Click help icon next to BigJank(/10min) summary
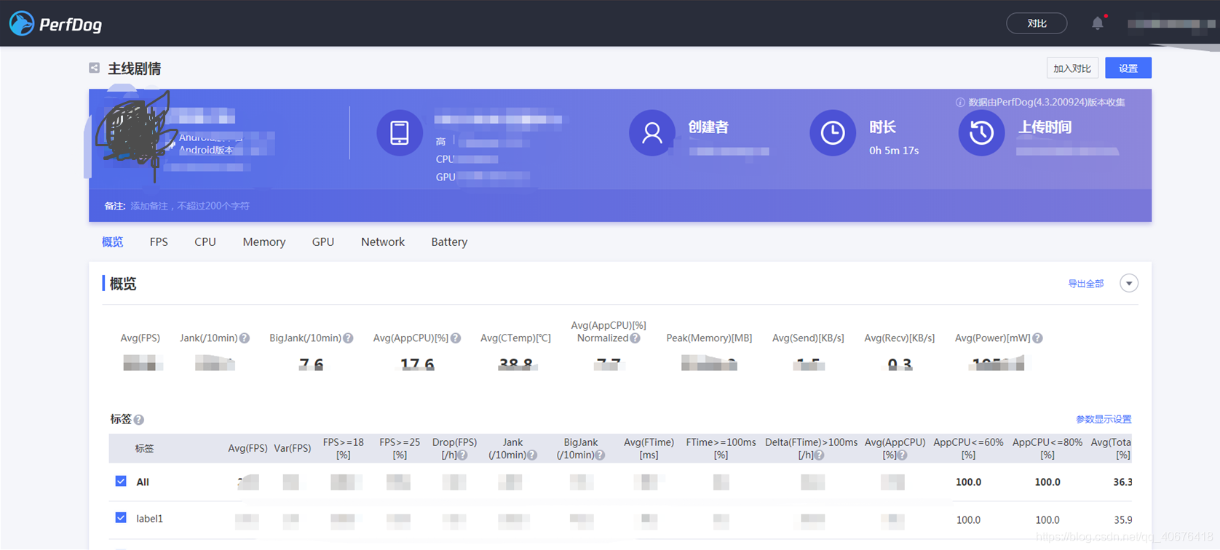Screen dimensions: 1220x550 [348, 338]
